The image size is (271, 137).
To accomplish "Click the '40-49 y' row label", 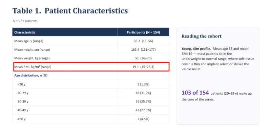I will [x=23, y=110].
